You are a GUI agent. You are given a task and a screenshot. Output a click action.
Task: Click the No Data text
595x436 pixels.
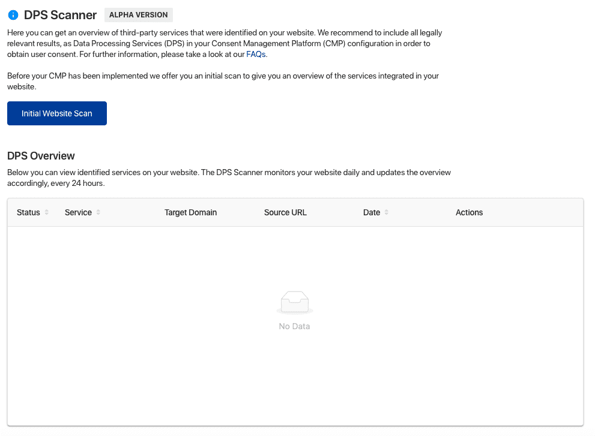coord(294,326)
